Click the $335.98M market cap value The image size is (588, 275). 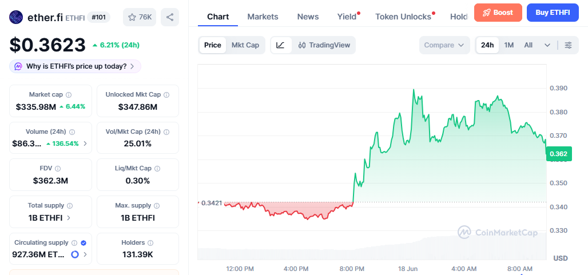pyautogui.click(x=35, y=107)
